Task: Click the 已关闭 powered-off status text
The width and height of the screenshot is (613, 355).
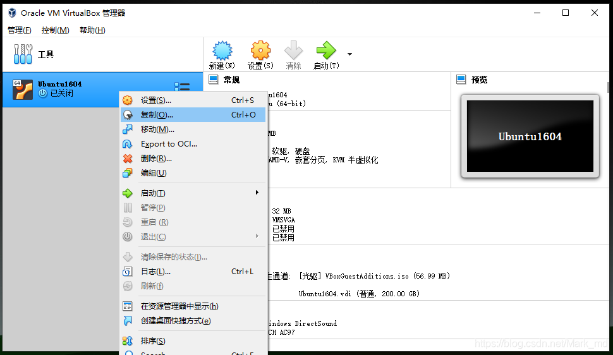Action: 62,93
